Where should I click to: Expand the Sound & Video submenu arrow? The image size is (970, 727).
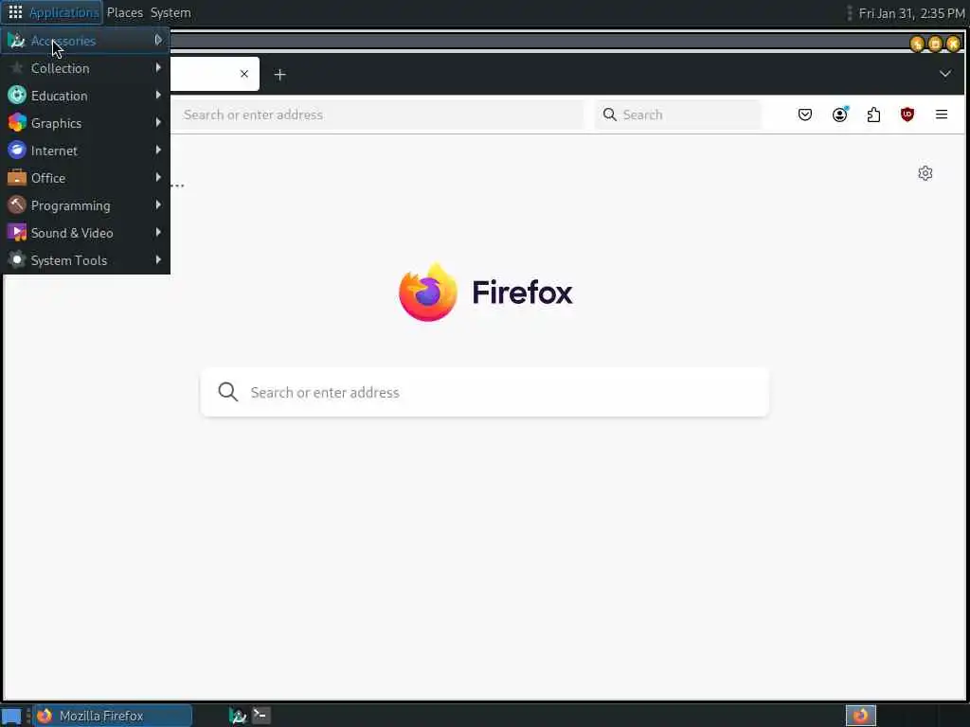(x=158, y=233)
